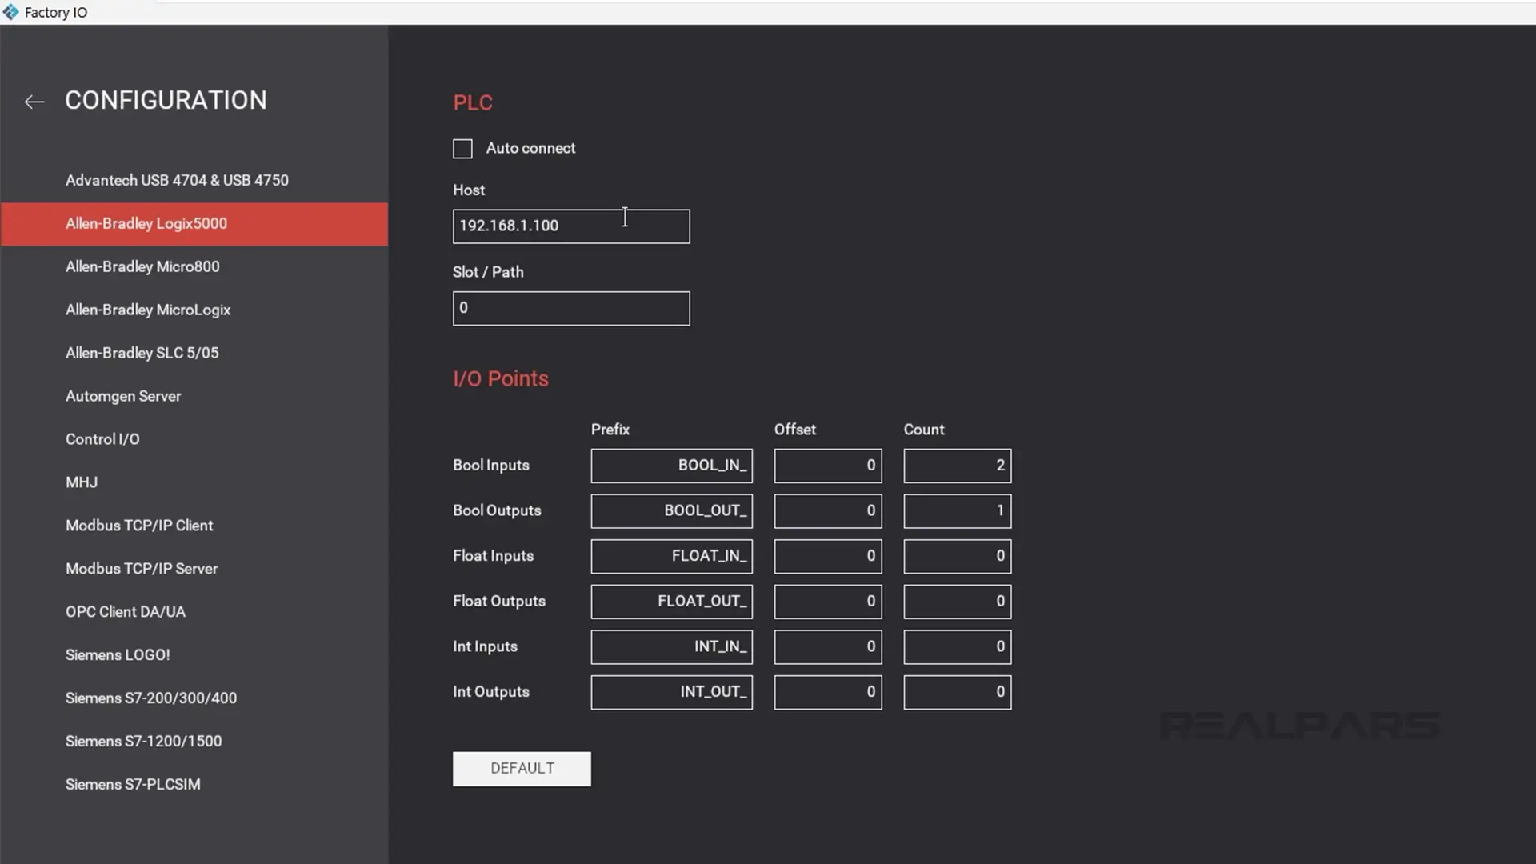Click the Bool Inputs count field
This screenshot has height=864, width=1536.
[958, 466]
